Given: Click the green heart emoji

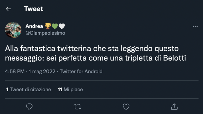Looking at the screenshot, I should tap(55, 26).
